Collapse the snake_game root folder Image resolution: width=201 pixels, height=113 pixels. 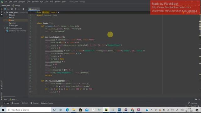point(5,13)
